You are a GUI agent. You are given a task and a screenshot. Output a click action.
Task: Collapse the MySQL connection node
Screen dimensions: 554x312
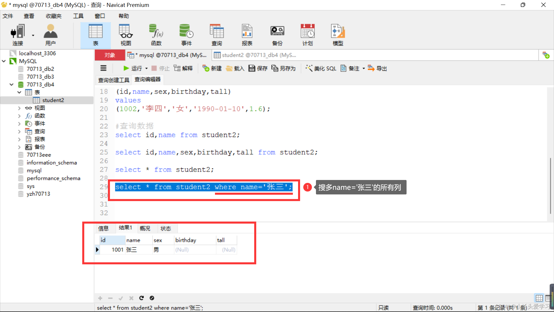pos(4,61)
